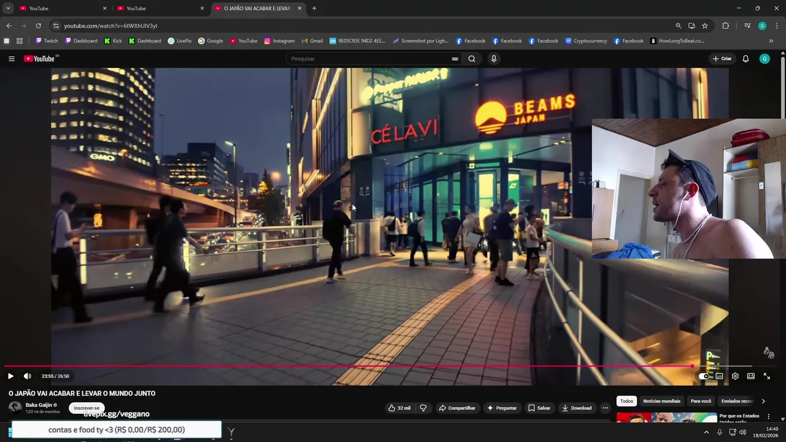This screenshot has height=442, width=786.
Task: Show hidden system tray icons
Action: coord(706,432)
